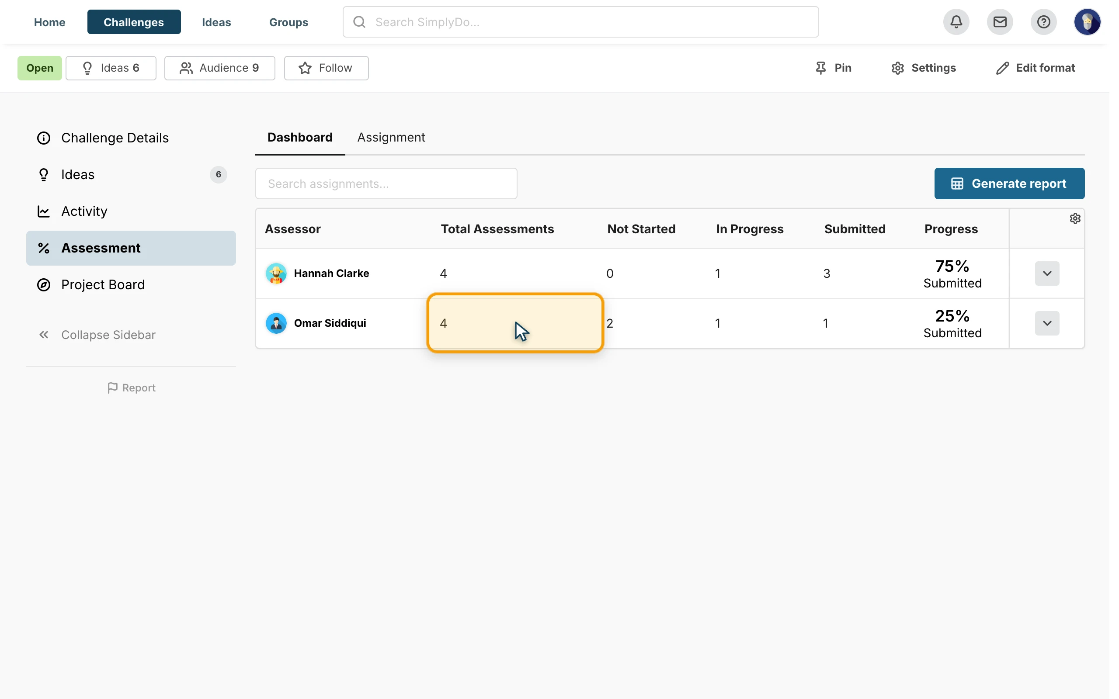Click the 25% Submitted progress value

pos(952,323)
